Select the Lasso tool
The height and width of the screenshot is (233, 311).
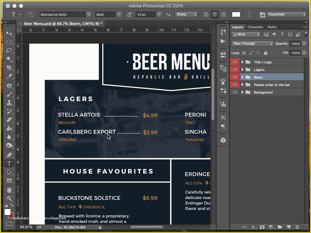point(9,51)
